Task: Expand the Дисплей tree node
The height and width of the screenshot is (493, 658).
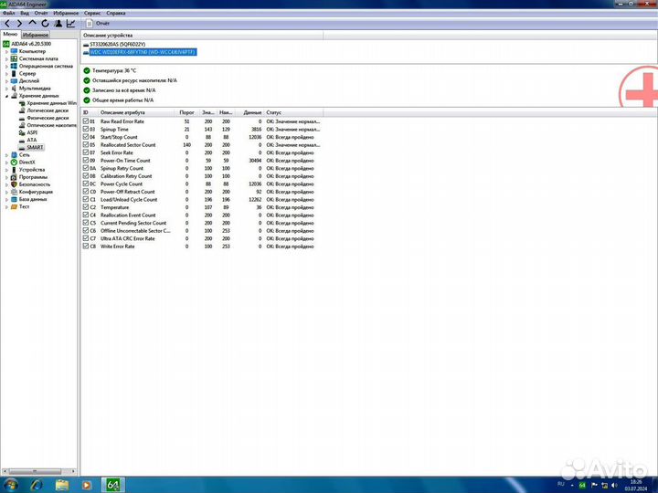Action: 6,81
